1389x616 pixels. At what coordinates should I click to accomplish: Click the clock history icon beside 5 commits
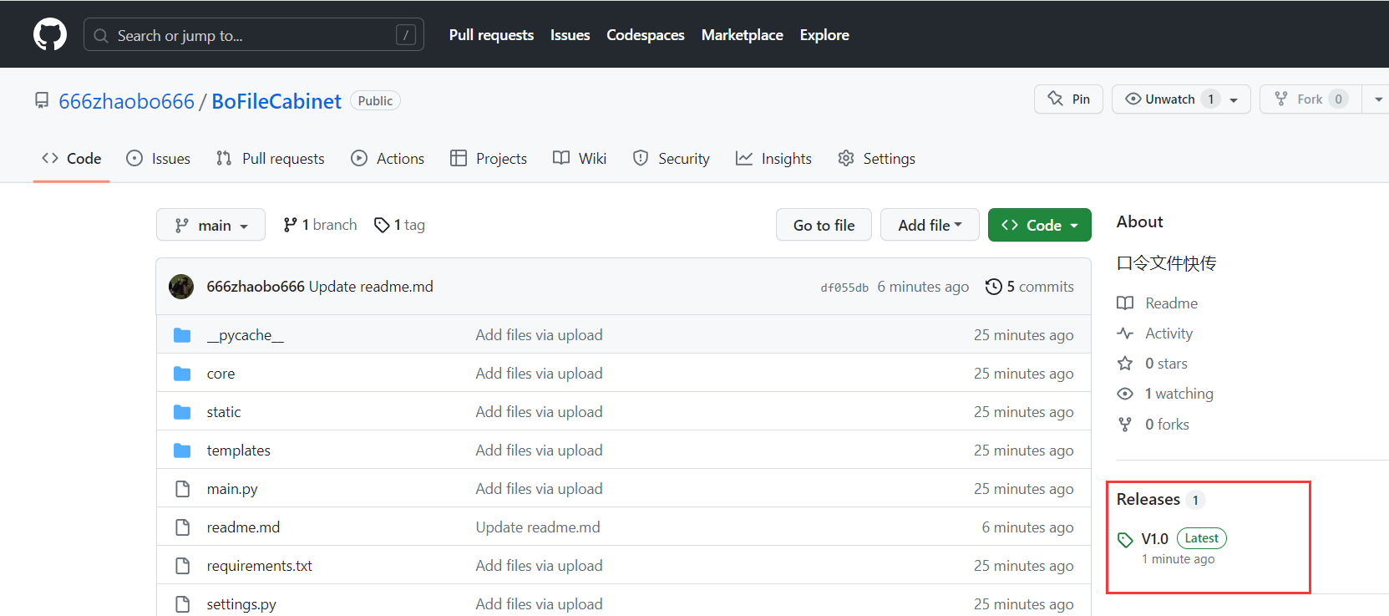pos(993,287)
